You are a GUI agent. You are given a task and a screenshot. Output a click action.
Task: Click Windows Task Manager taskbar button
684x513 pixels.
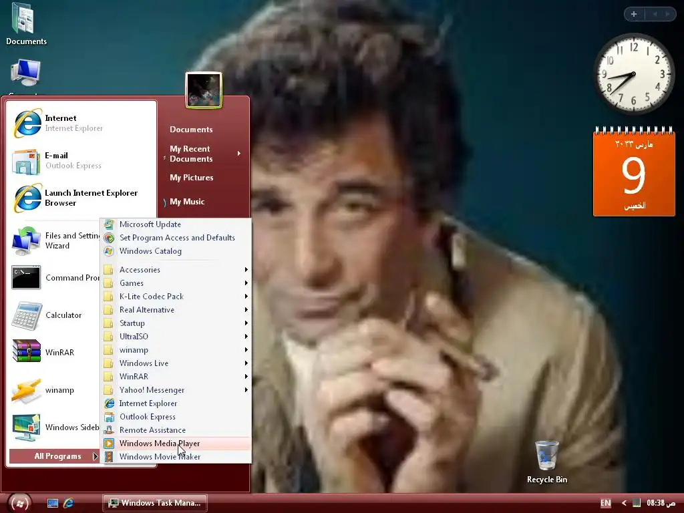click(x=155, y=503)
